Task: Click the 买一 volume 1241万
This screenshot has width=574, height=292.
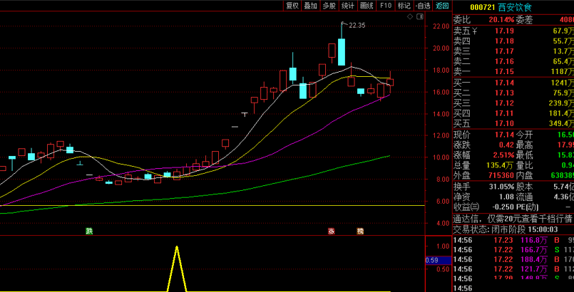Action: pos(563,83)
